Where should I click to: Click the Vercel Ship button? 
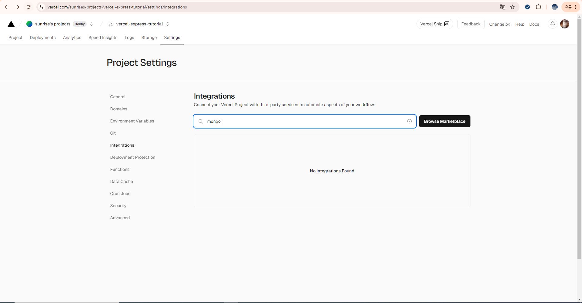point(435,24)
